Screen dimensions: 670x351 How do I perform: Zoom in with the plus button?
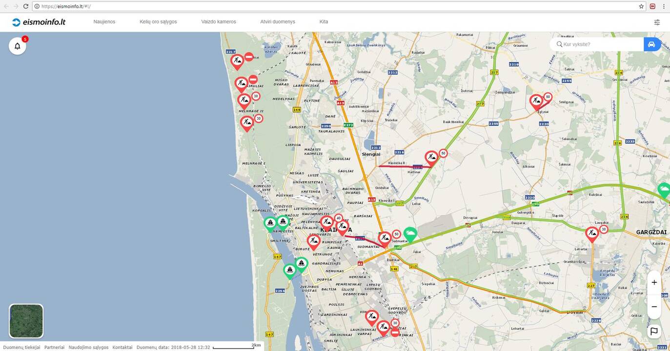point(654,282)
